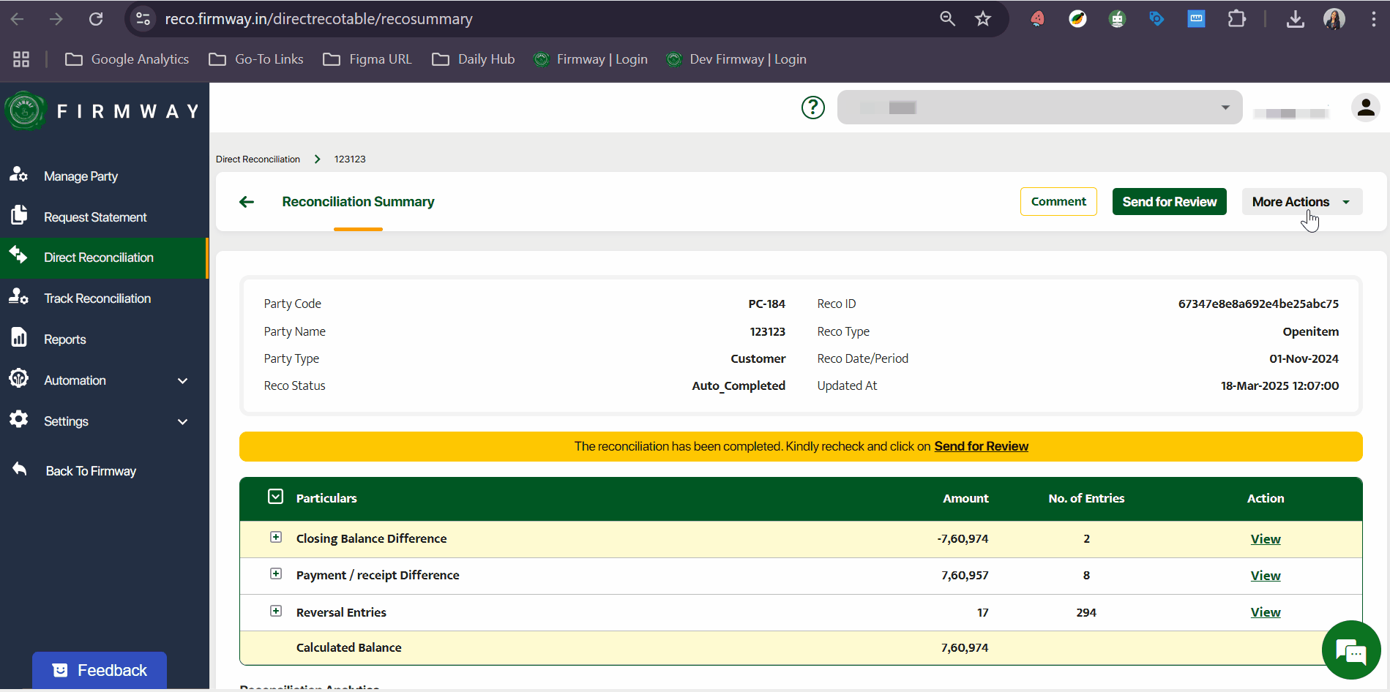Open the user profile avatar icon

coord(1365,108)
